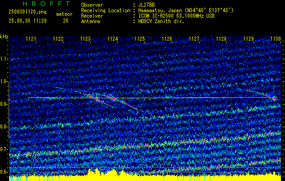Click the Receiving Location label
285x181 pixels.
click(106, 10)
